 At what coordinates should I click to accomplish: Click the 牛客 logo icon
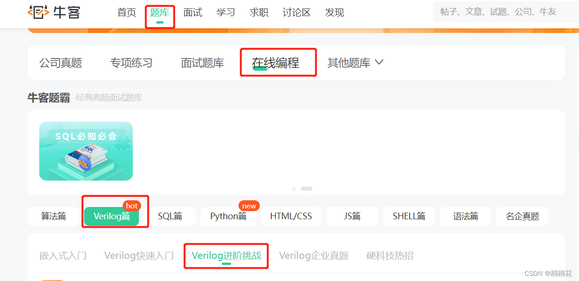pos(54,12)
